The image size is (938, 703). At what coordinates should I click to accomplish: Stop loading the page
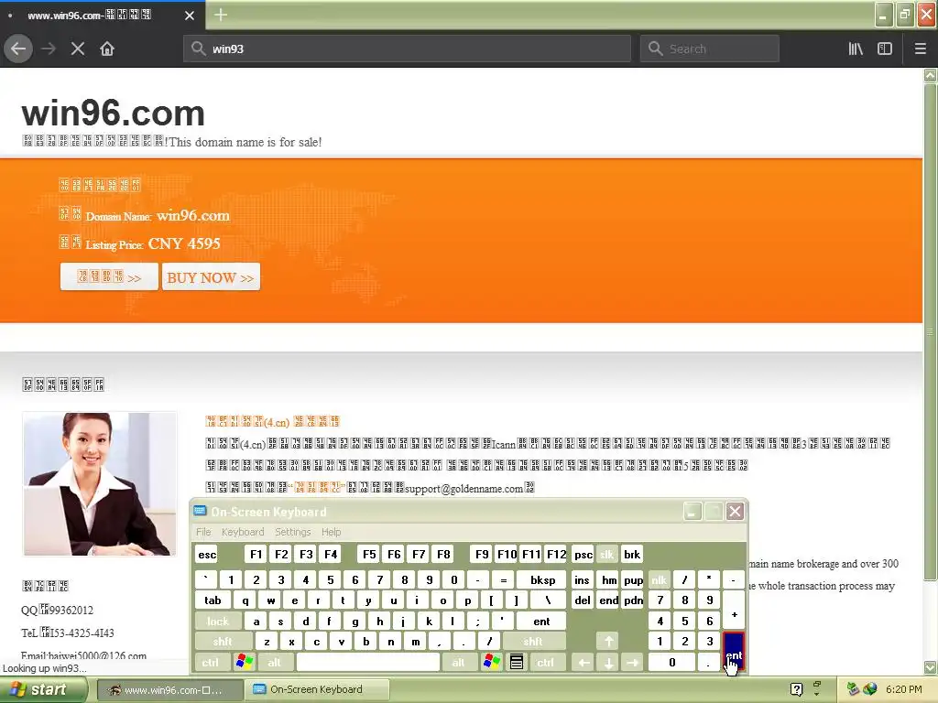78,49
